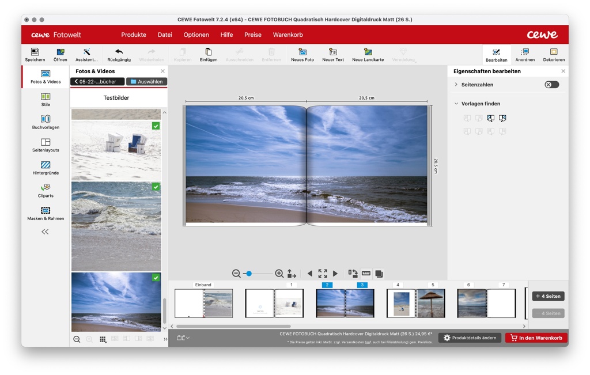Open the Cliparts sidebar panel
590x375 pixels.
click(46, 188)
